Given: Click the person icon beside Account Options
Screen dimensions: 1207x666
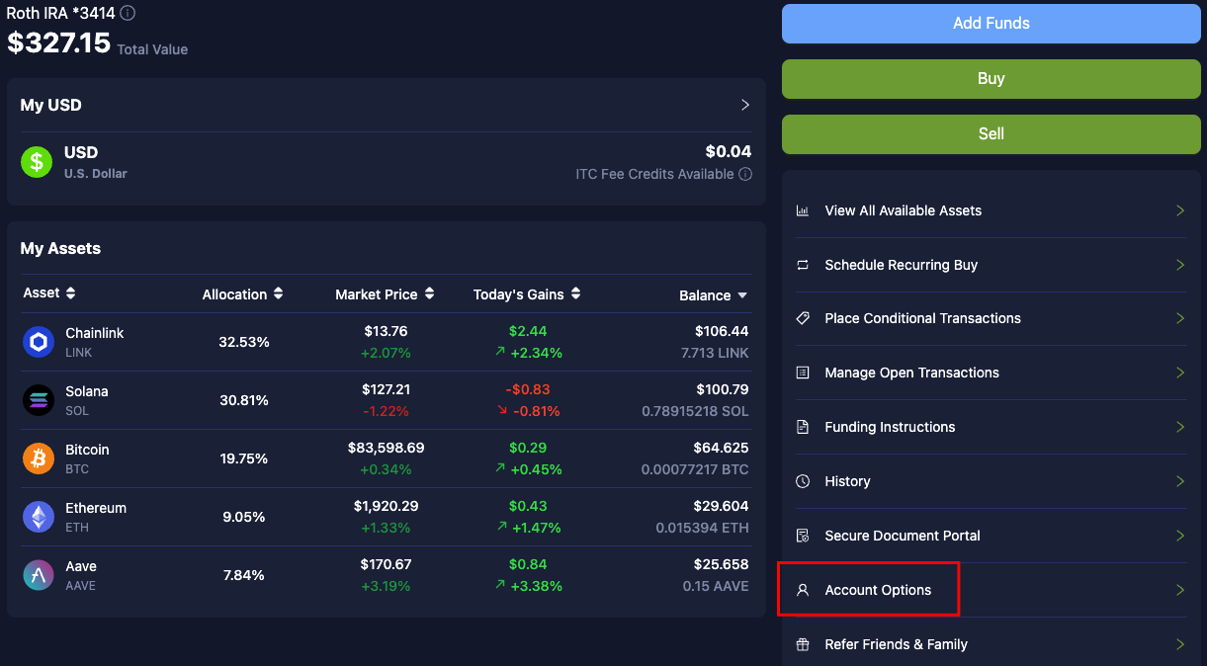Looking at the screenshot, I should (x=804, y=590).
